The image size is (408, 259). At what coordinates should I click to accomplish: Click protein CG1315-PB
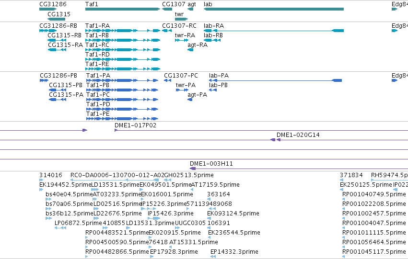coord(58,90)
